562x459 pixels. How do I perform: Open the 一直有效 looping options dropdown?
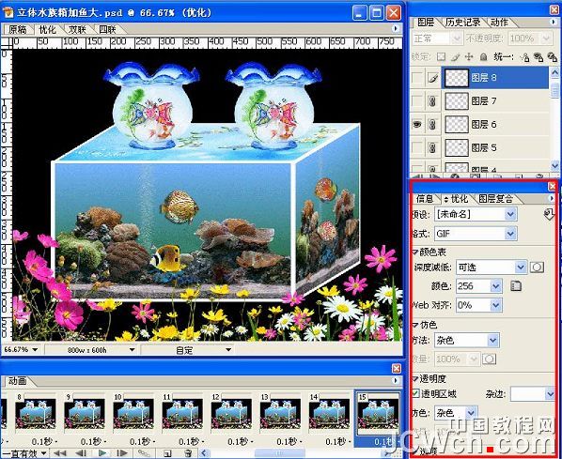[x=43, y=453]
